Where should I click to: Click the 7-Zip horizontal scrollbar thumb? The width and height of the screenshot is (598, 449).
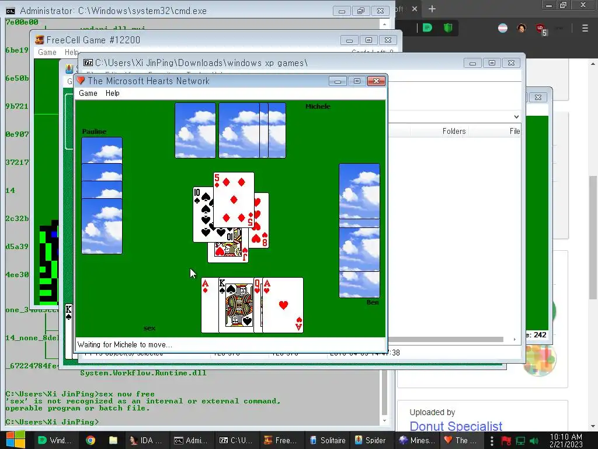[446, 340]
